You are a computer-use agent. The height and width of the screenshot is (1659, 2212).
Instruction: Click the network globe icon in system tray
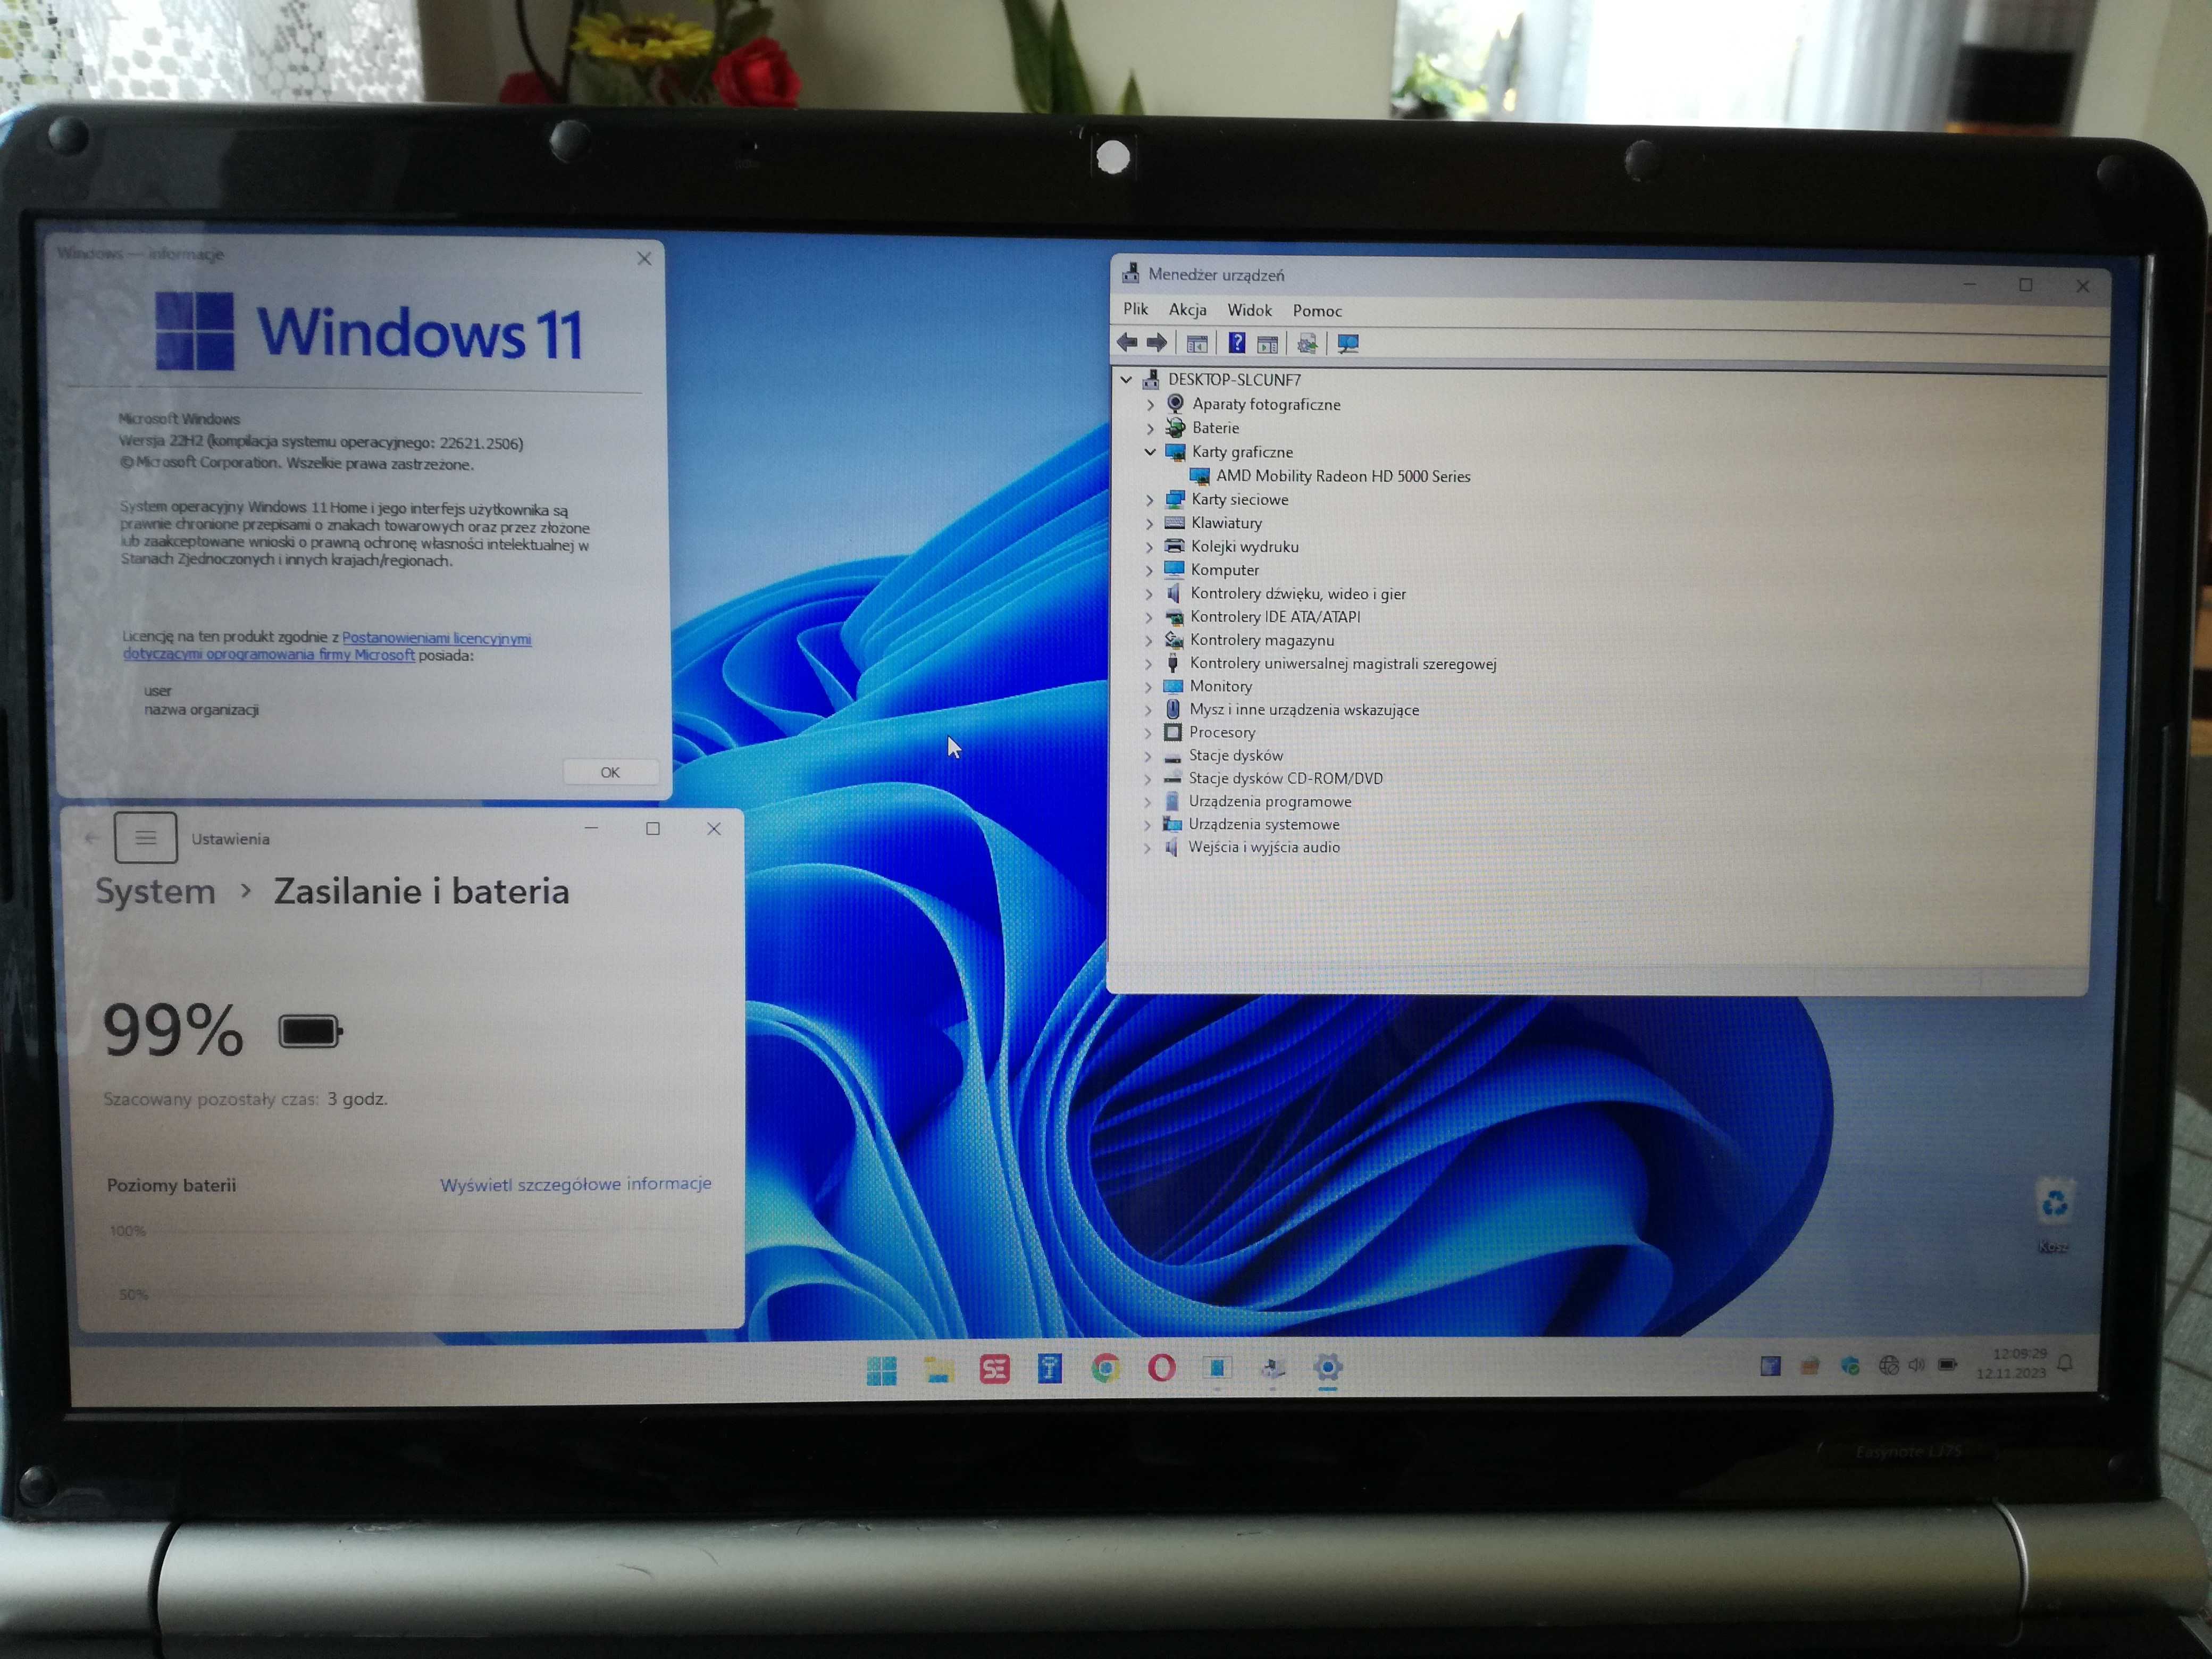pos(1888,1365)
